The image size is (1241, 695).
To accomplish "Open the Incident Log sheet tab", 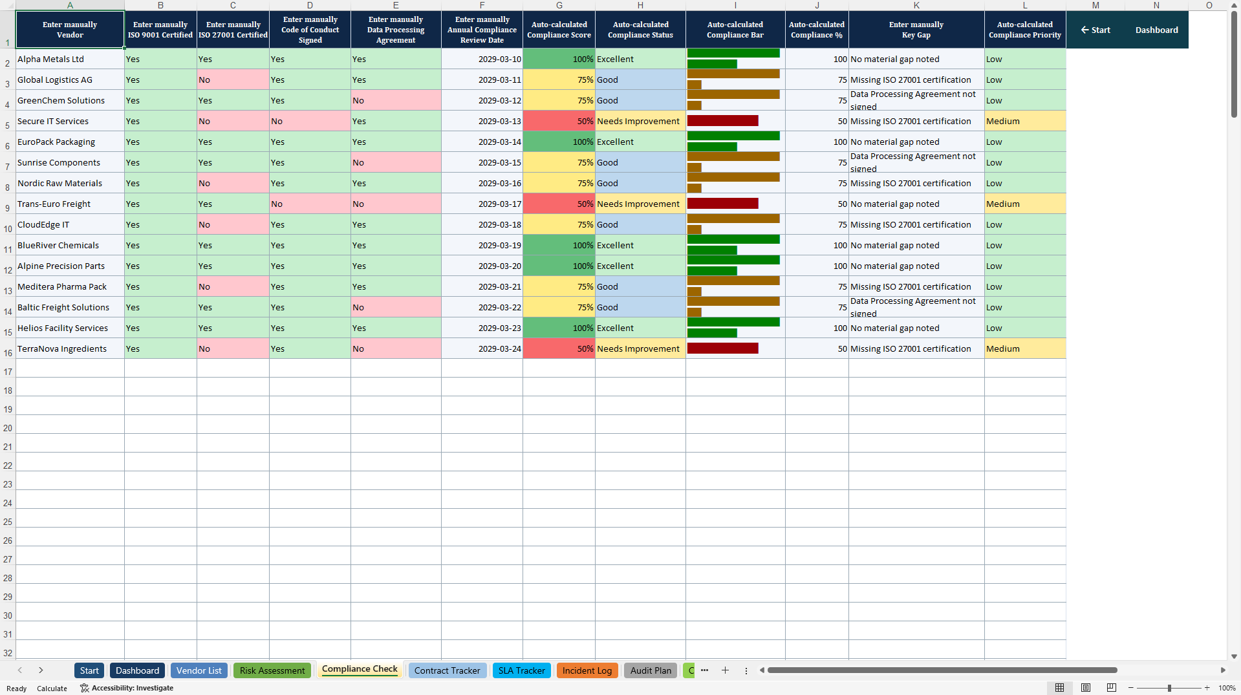I will (x=587, y=670).
